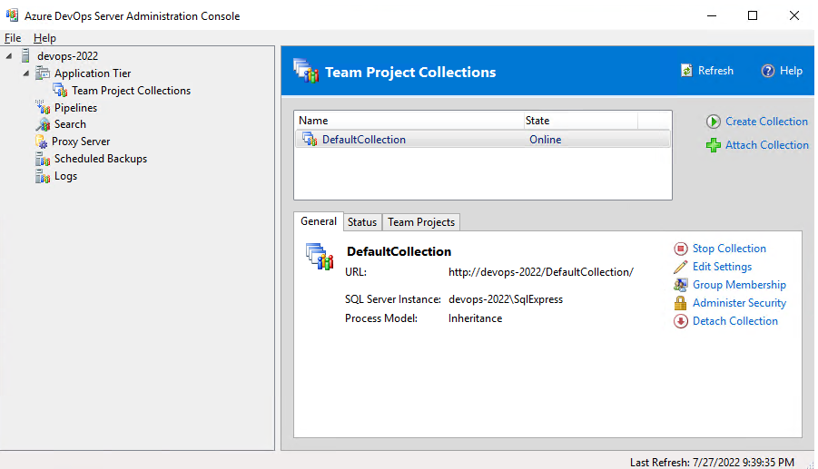818x469 pixels.
Task: Open the Help menu
Action: (x=44, y=38)
